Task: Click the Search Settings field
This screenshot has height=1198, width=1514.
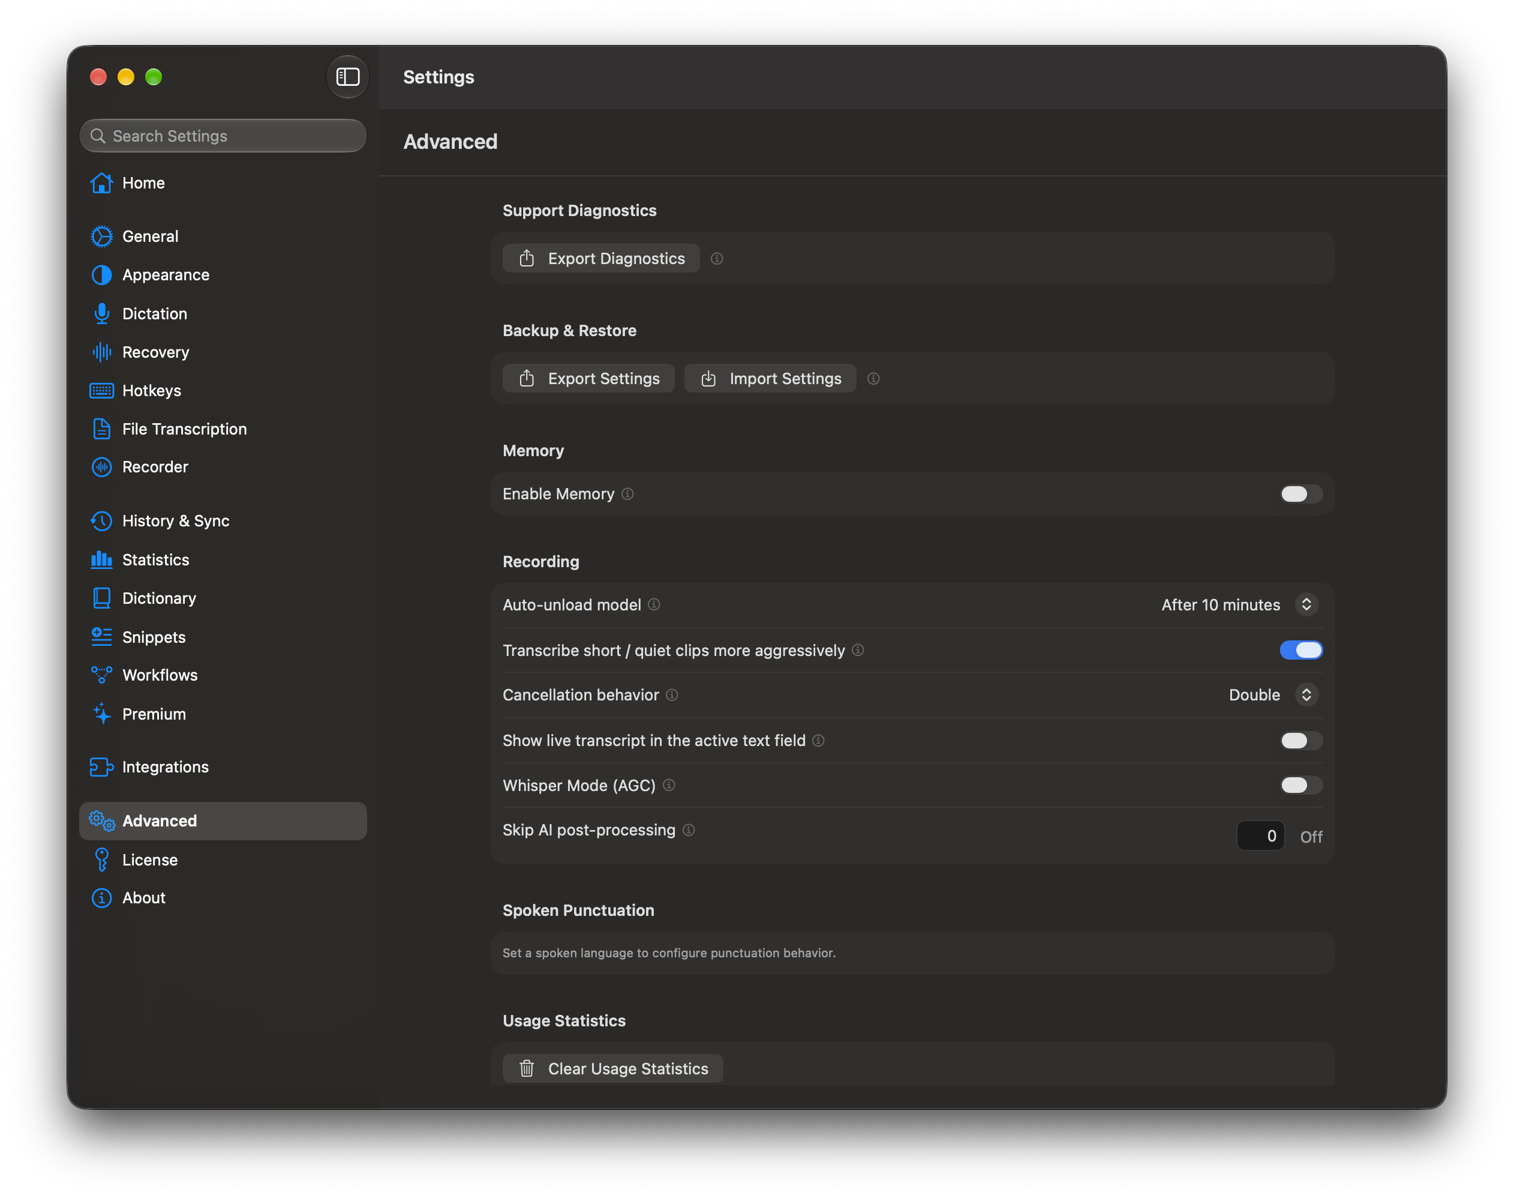Action: [223, 136]
